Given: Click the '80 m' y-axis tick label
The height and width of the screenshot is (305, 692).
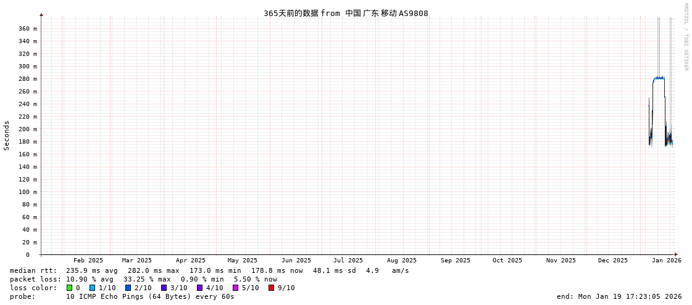Looking at the screenshot, I should [30, 204].
